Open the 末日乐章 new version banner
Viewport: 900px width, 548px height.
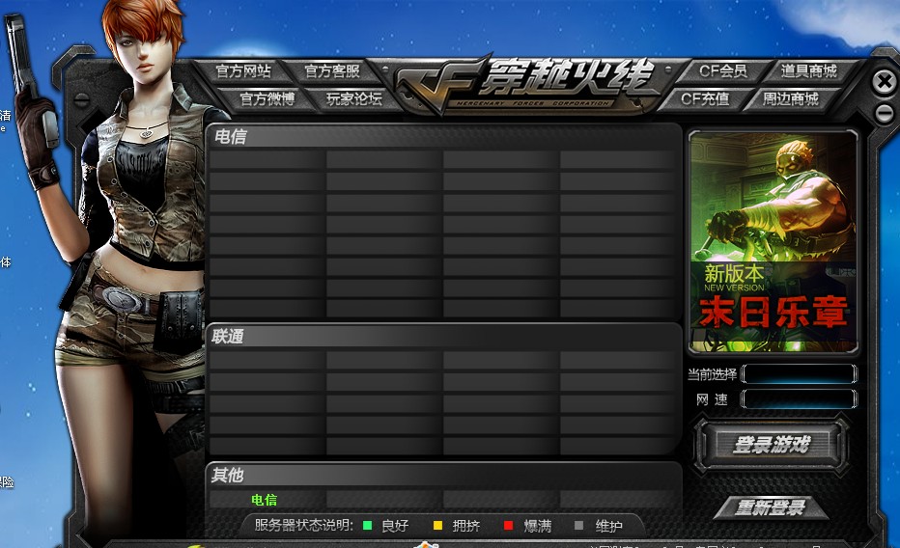773,241
